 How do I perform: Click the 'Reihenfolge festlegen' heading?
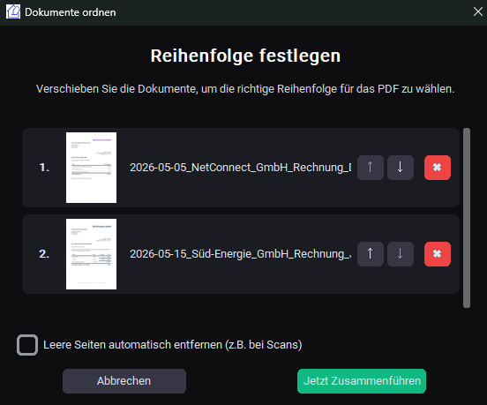(x=245, y=56)
